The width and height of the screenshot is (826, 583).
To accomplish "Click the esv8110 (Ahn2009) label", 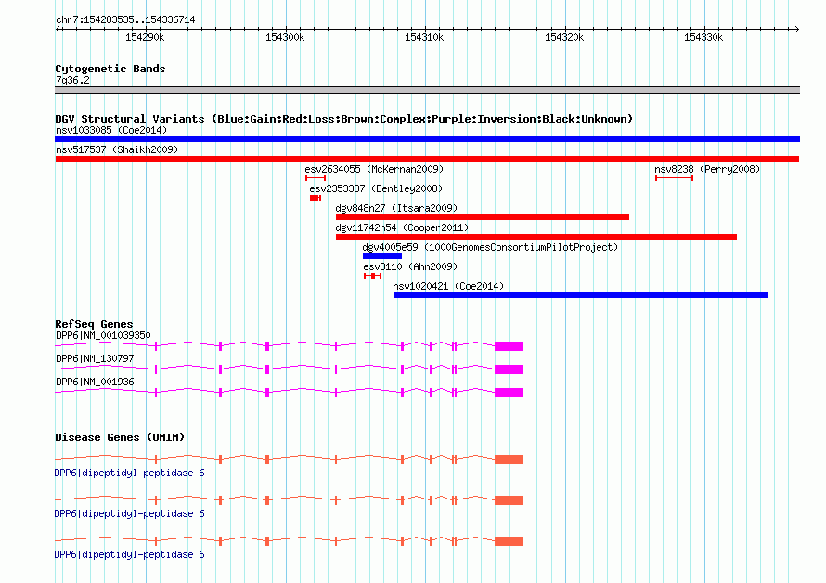I will click(410, 266).
